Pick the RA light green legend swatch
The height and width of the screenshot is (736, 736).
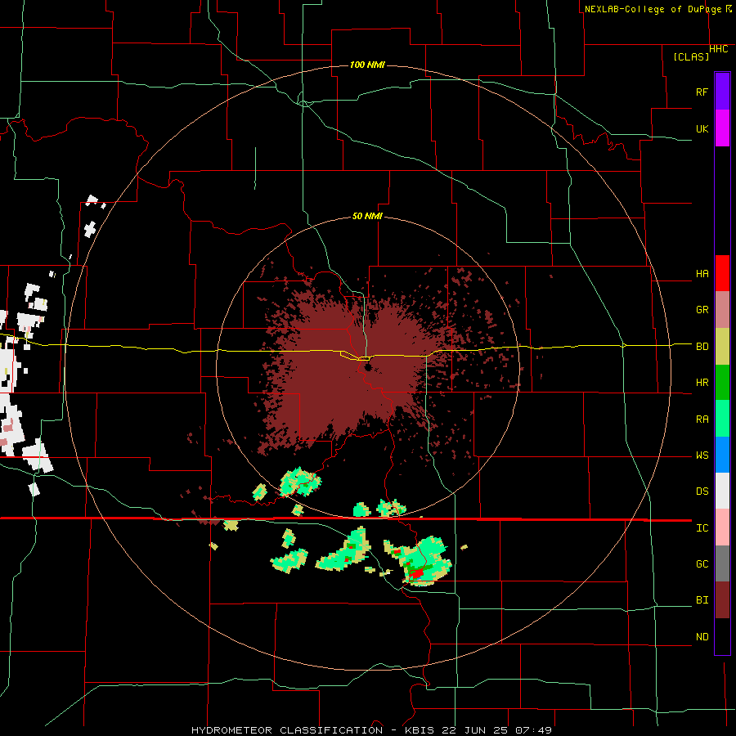coord(722,419)
